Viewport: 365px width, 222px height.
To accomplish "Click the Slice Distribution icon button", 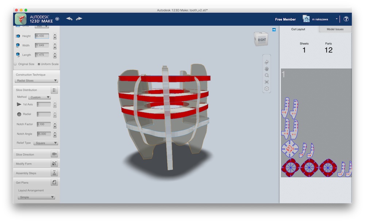I will point(54,90).
